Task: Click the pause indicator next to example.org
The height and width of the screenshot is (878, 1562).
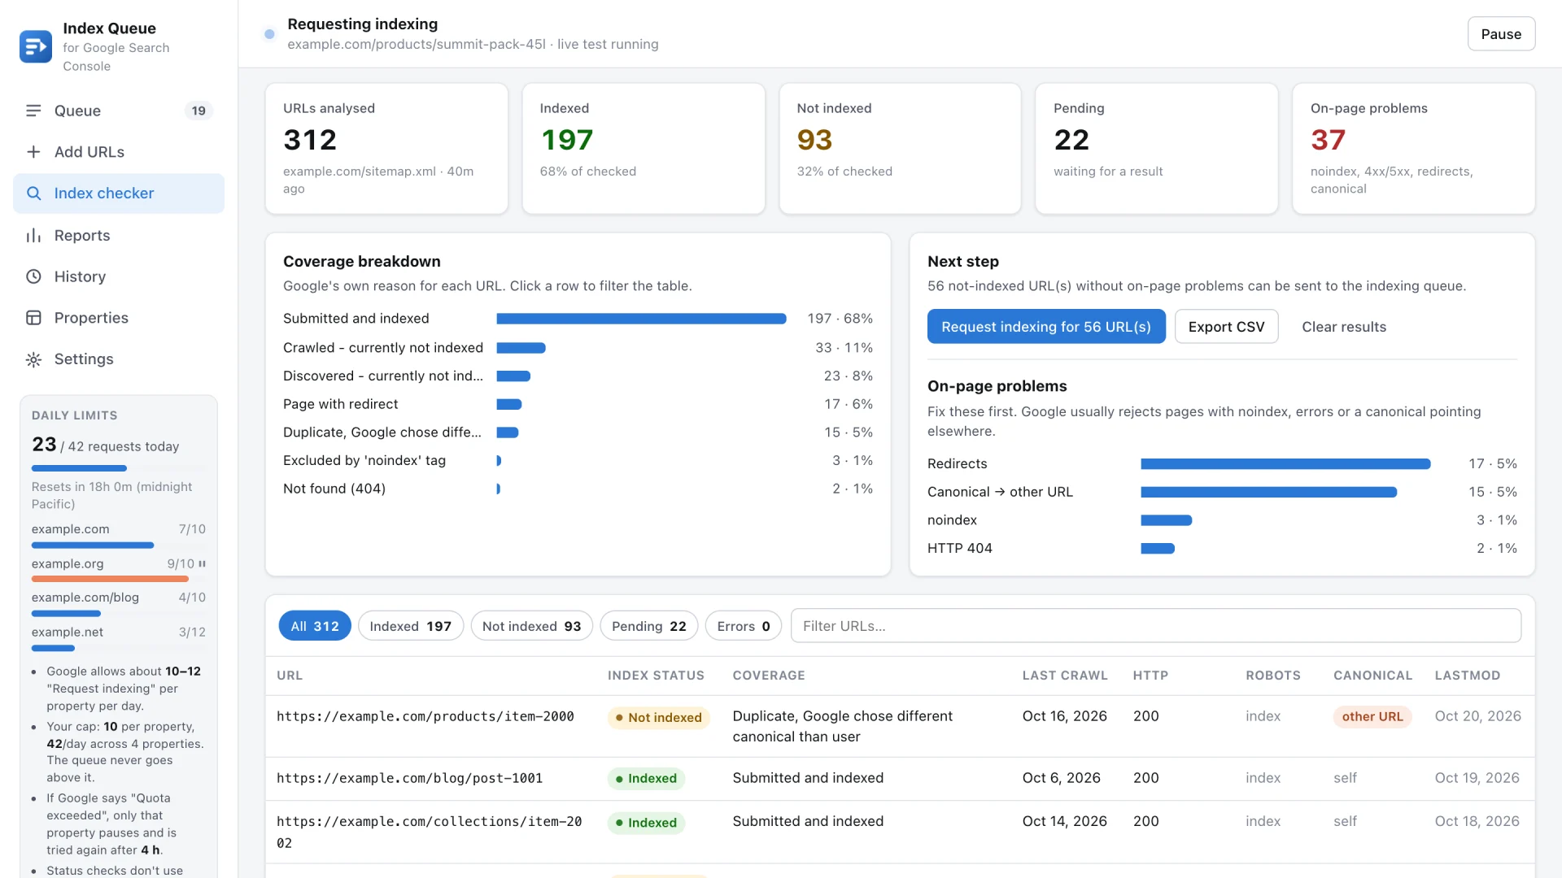Action: [x=202, y=563]
